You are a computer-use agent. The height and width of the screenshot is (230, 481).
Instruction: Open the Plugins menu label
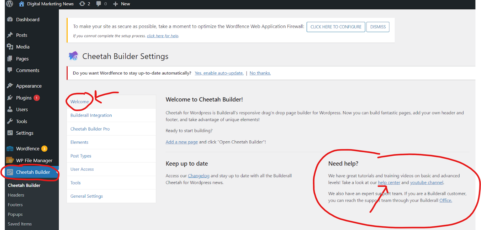[x=24, y=98]
